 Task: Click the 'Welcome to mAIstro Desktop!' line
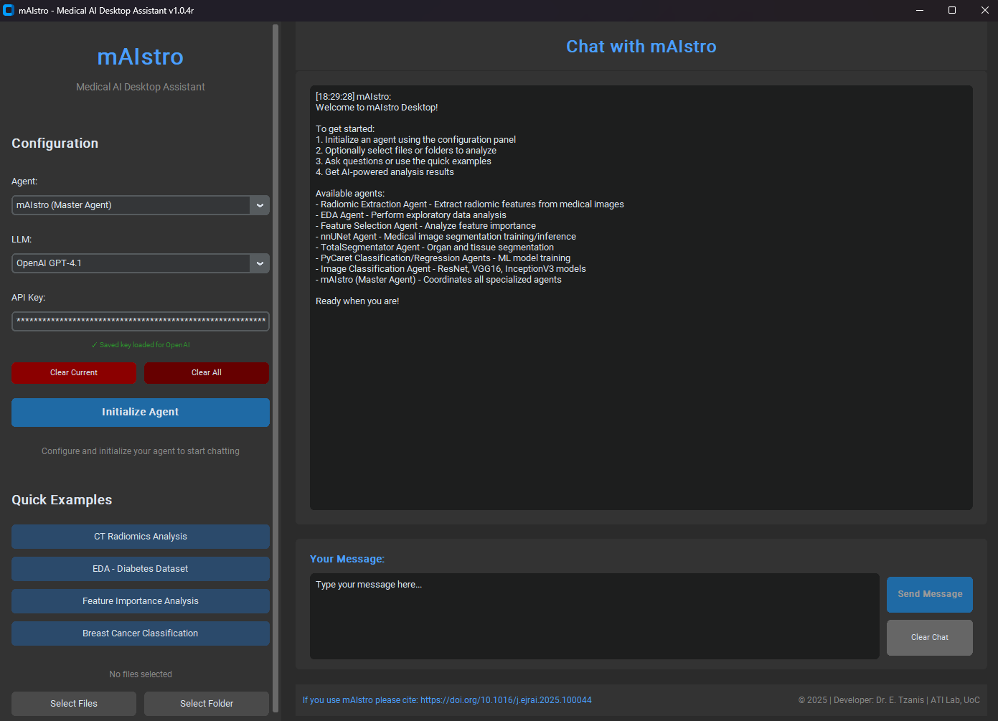tap(377, 108)
